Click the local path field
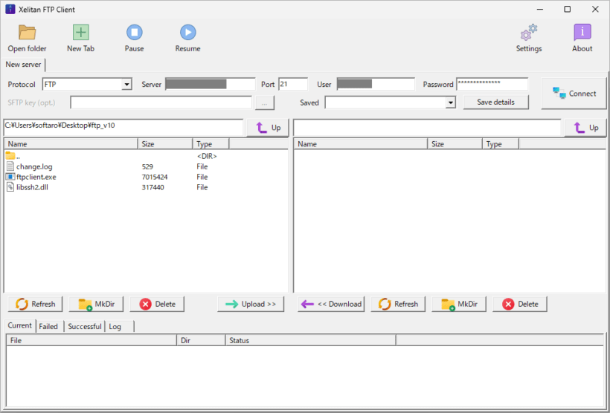The height and width of the screenshot is (413, 610). 123,127
